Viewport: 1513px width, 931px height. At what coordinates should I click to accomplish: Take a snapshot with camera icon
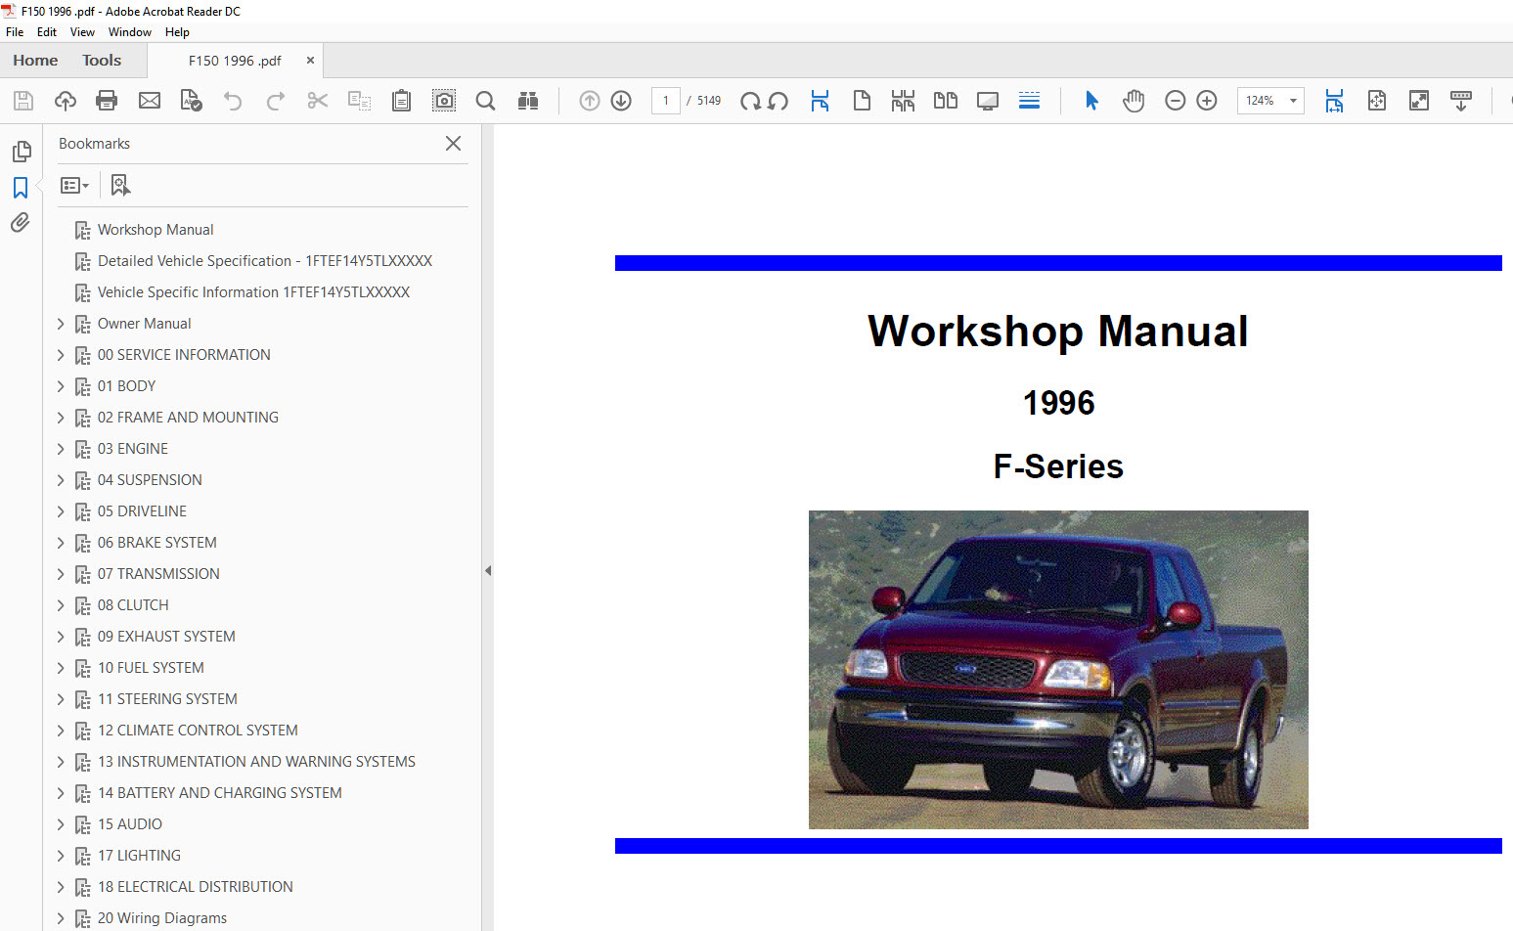point(444,101)
